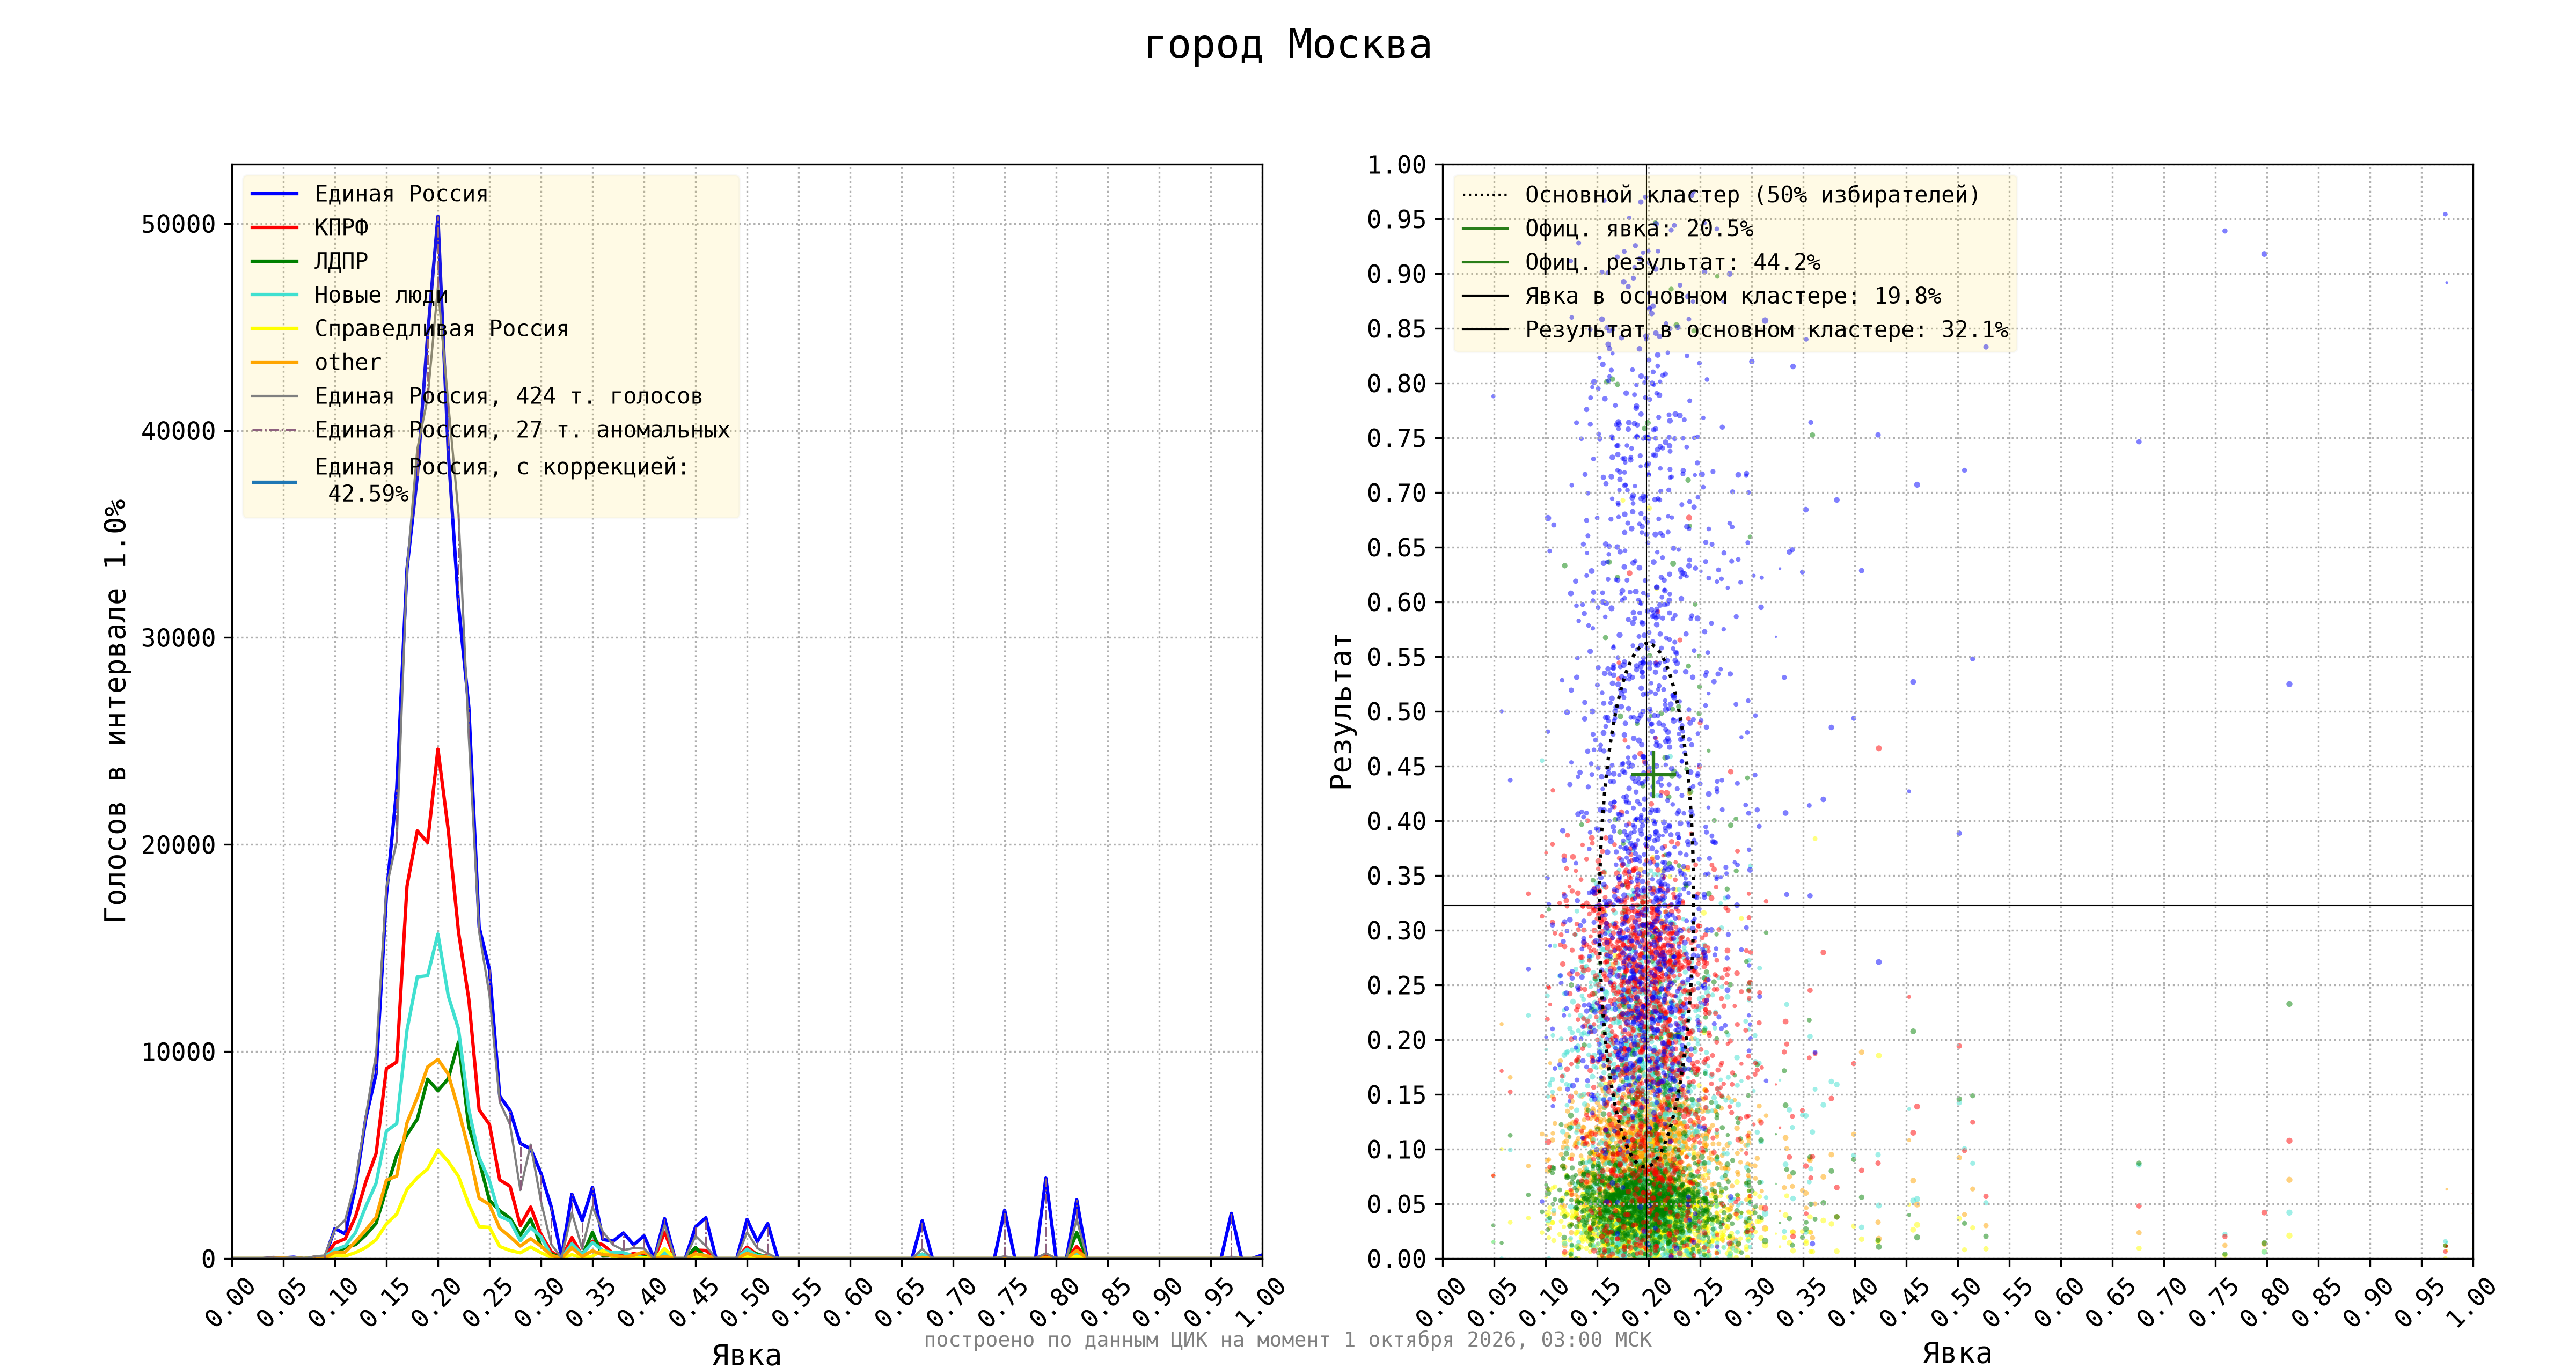
Task: Click legend entry 'Единая Россия, 424 т. голосов'
Action: pos(508,396)
